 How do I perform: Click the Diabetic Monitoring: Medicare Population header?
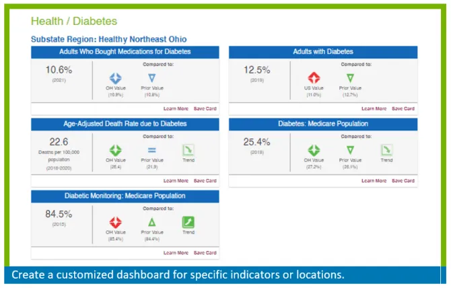pos(125,196)
